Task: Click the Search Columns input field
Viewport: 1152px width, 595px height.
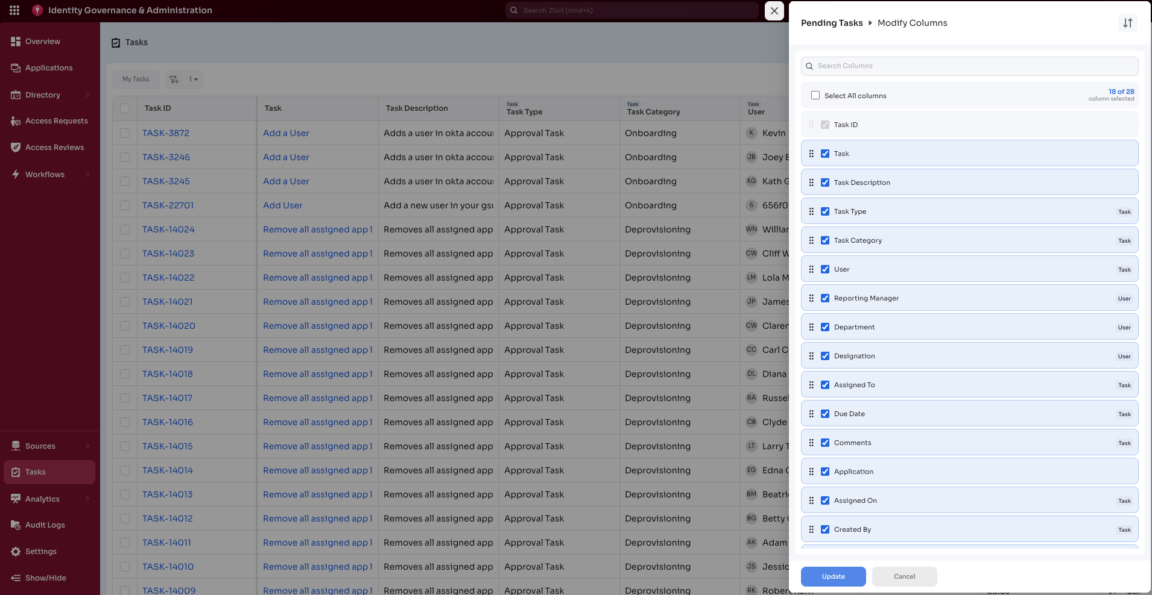Action: pyautogui.click(x=969, y=66)
